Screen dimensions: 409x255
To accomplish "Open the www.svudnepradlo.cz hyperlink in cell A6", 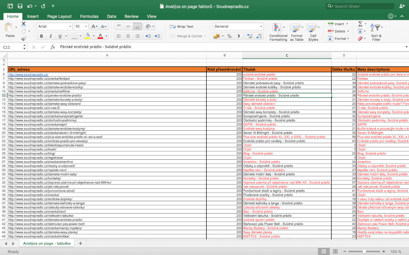I will (x=28, y=75).
